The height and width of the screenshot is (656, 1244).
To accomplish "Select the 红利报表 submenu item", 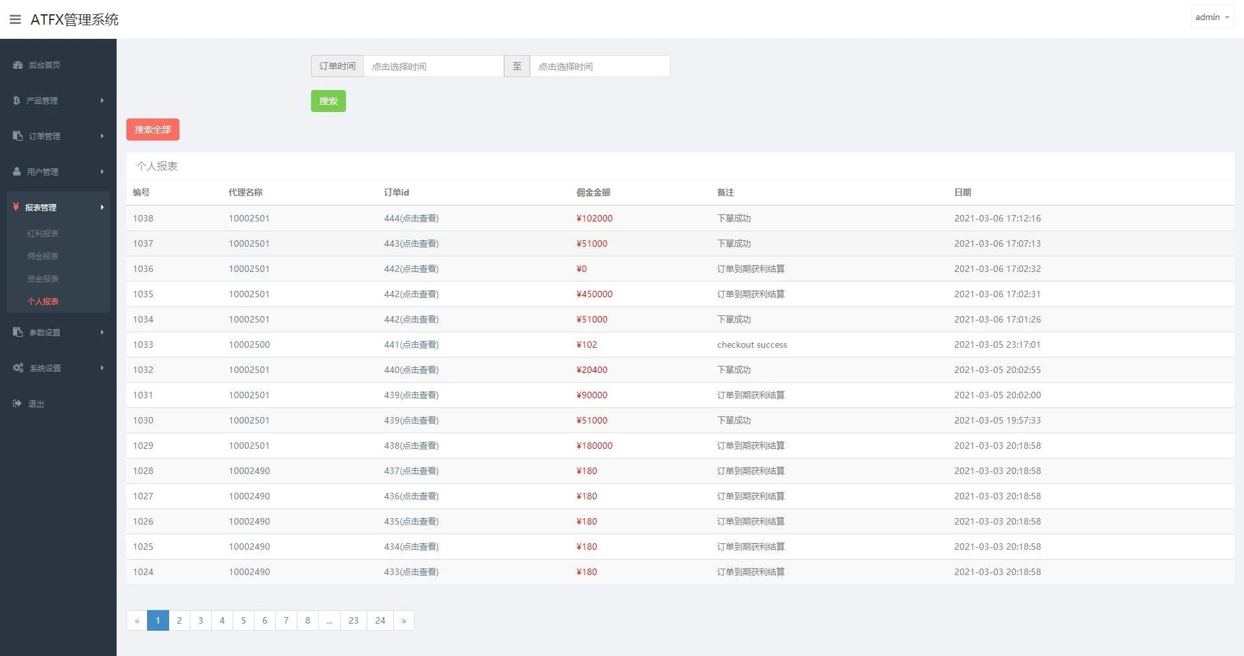I will coord(43,233).
